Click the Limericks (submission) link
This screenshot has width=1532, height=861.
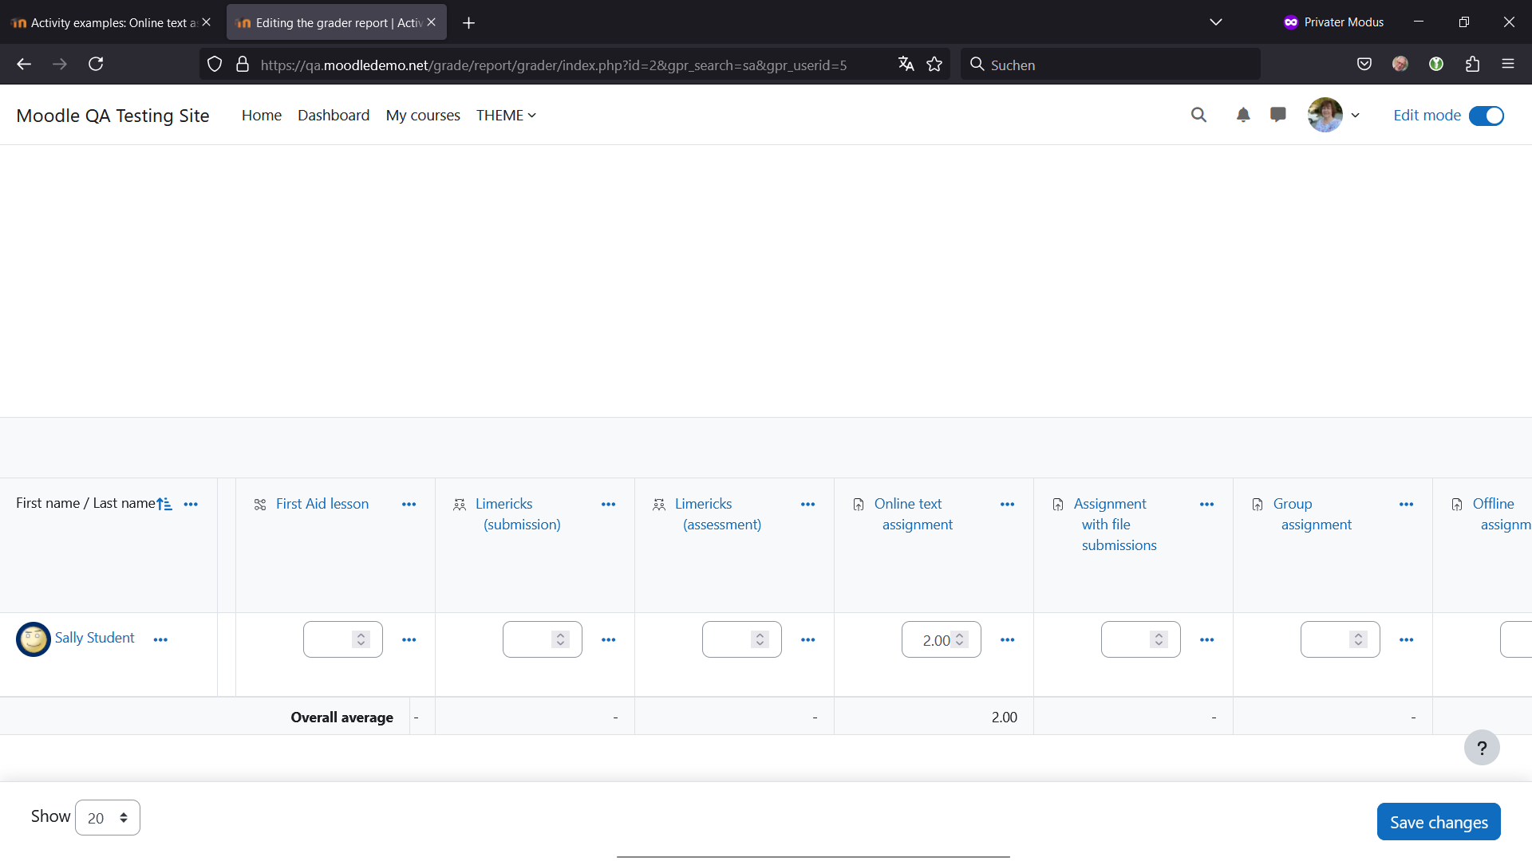click(518, 514)
